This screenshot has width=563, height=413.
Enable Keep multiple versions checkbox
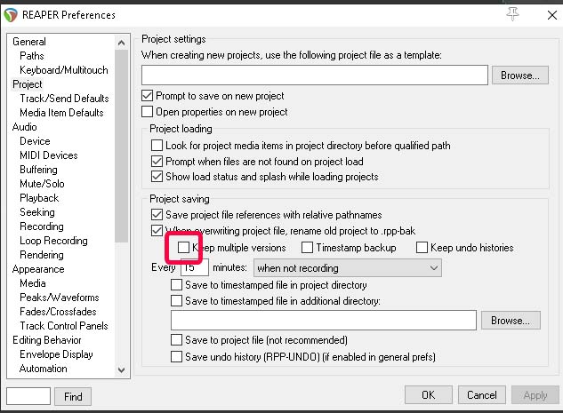tap(183, 247)
